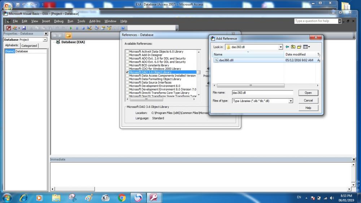Open the Add-Ins menu

click(x=95, y=21)
